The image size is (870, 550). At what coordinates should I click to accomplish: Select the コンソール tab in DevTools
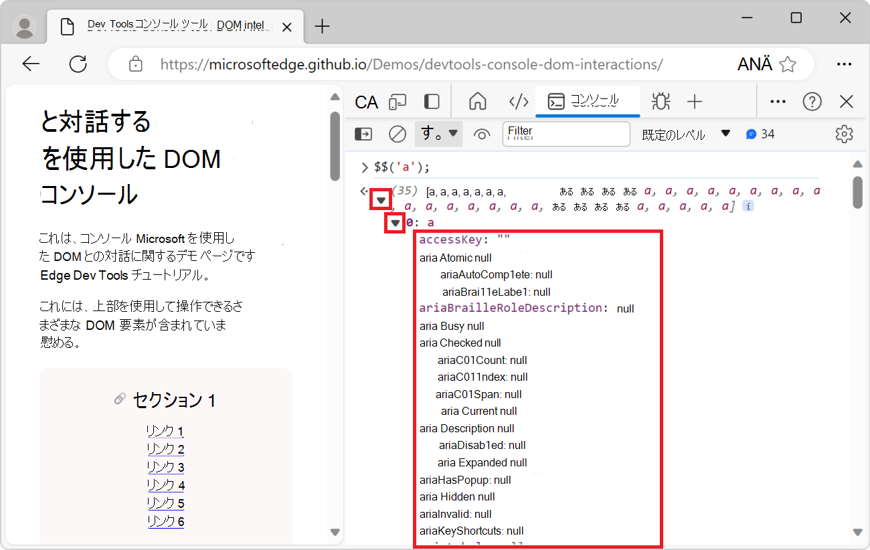[x=588, y=101]
